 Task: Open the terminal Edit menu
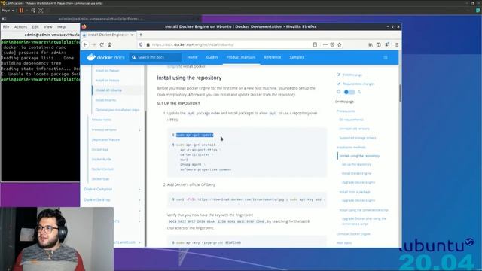tap(35, 27)
